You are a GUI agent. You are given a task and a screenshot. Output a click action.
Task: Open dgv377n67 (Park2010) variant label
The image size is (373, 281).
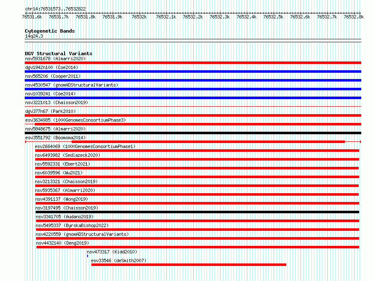tap(50, 111)
